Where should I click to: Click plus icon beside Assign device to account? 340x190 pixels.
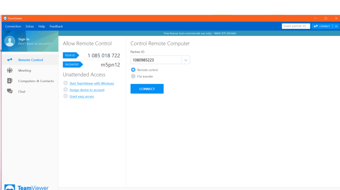pos(65,90)
